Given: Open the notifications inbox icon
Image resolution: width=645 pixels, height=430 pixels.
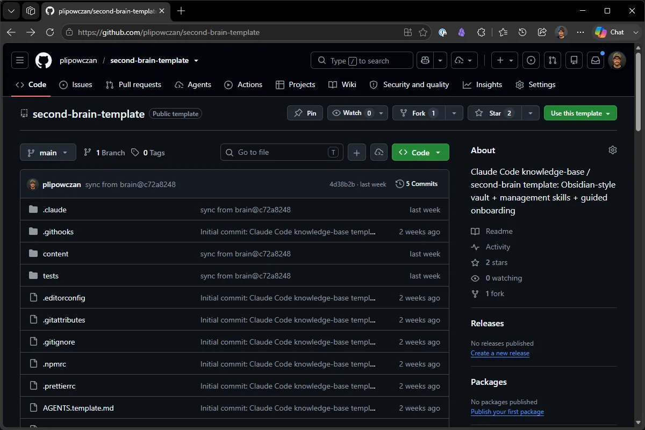Looking at the screenshot, I should coord(596,61).
